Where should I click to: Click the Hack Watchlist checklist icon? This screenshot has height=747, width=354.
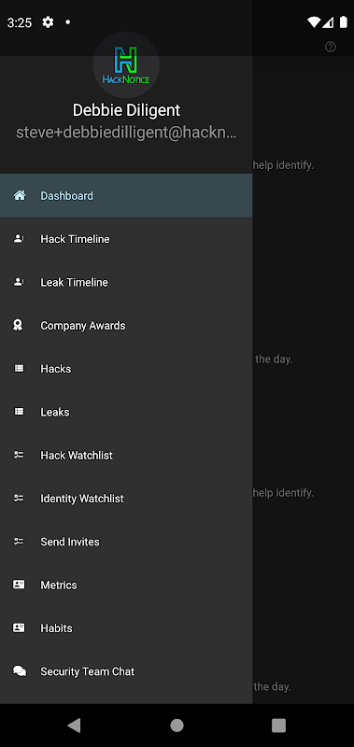click(x=19, y=455)
